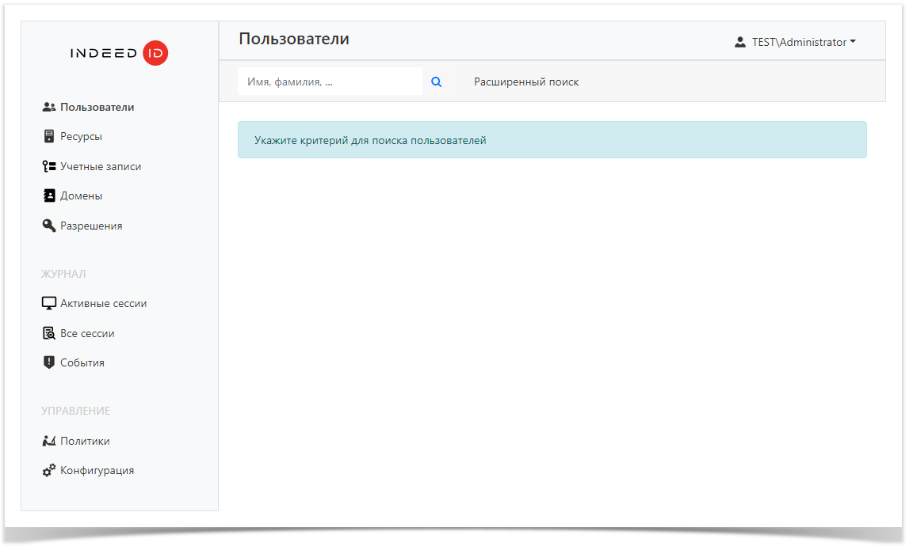913x550 pixels.
Task: Open the Домены address-card icon
Action: 48,195
